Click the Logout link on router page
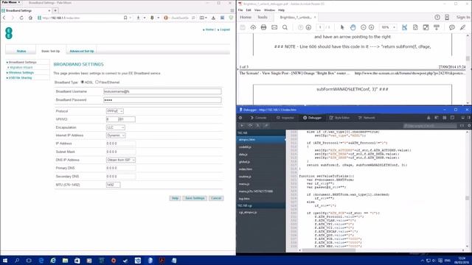The width and height of the screenshot is (472, 265). (225, 29)
